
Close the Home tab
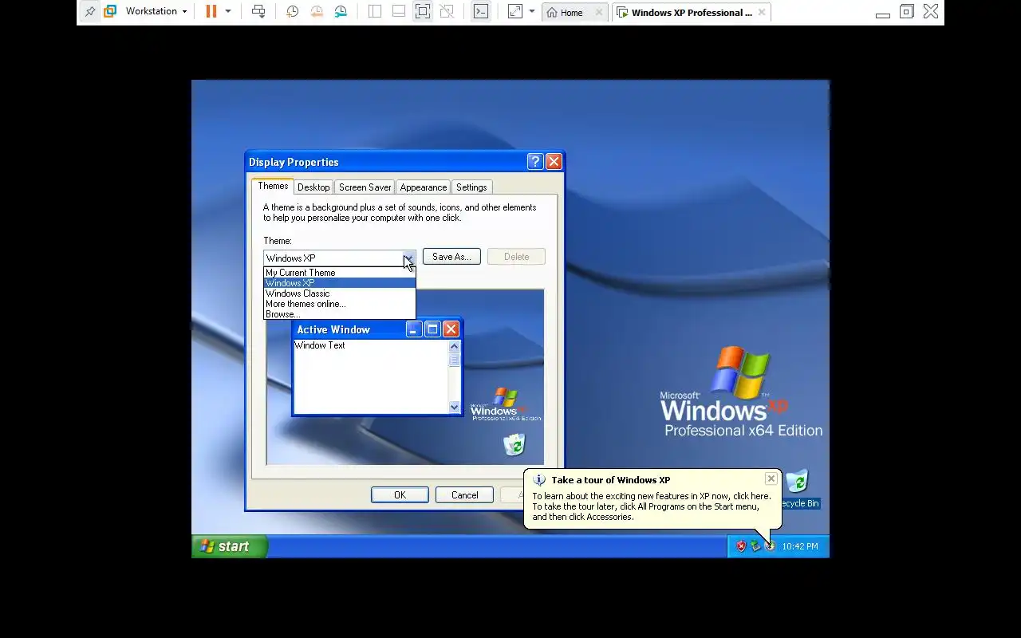coord(599,13)
